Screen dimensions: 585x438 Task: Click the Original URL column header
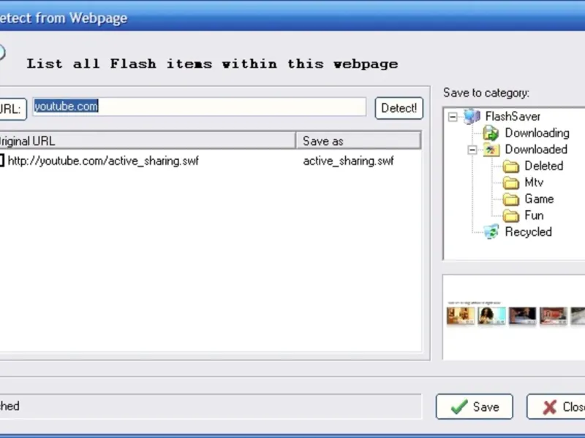pos(148,141)
